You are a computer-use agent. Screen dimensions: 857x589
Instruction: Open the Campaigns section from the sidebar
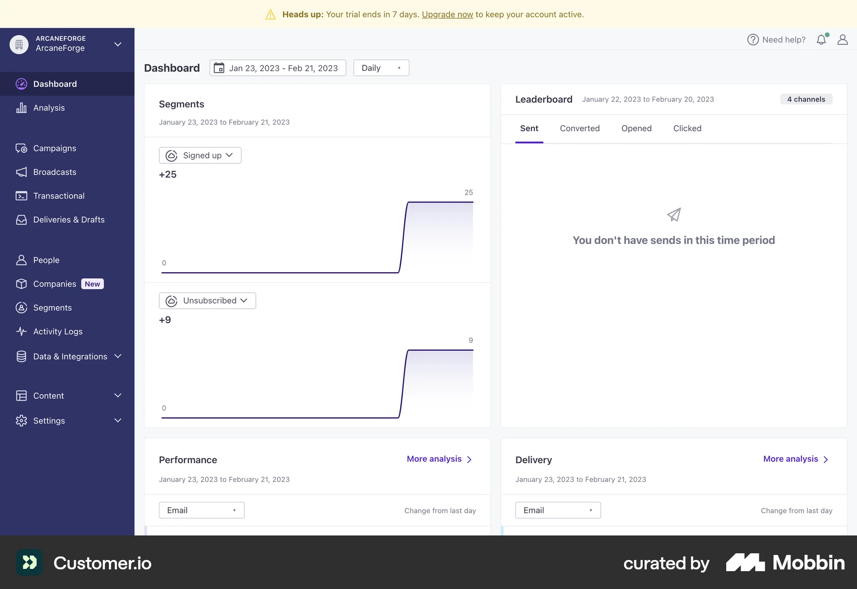pyautogui.click(x=54, y=148)
